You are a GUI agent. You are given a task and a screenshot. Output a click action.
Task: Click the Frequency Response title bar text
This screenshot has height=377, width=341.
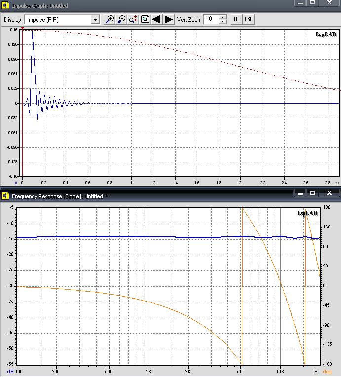[x=59, y=196]
